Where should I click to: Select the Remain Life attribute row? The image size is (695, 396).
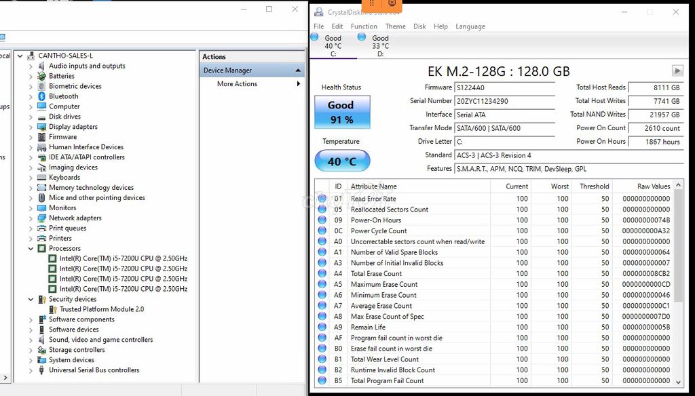click(494, 328)
